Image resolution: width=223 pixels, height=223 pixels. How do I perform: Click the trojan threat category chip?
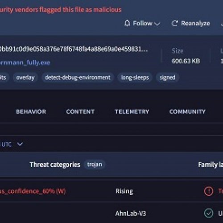point(95,165)
